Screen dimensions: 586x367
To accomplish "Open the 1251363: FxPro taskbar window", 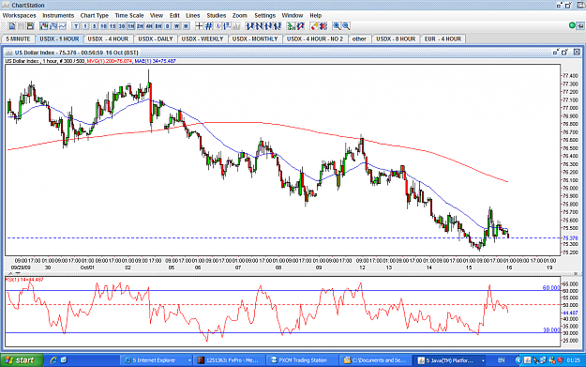I will [230, 360].
